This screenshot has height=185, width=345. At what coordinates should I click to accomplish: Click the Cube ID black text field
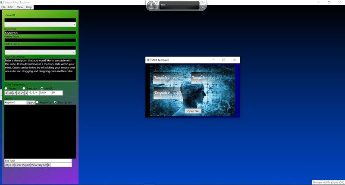[x=40, y=20]
